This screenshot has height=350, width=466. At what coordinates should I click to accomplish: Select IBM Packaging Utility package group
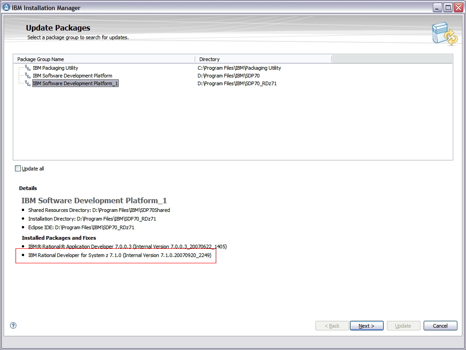[55, 68]
